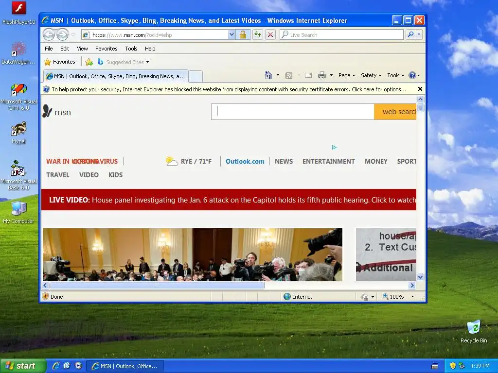
Task: Open the Tools menu in menu bar
Action: [131, 49]
